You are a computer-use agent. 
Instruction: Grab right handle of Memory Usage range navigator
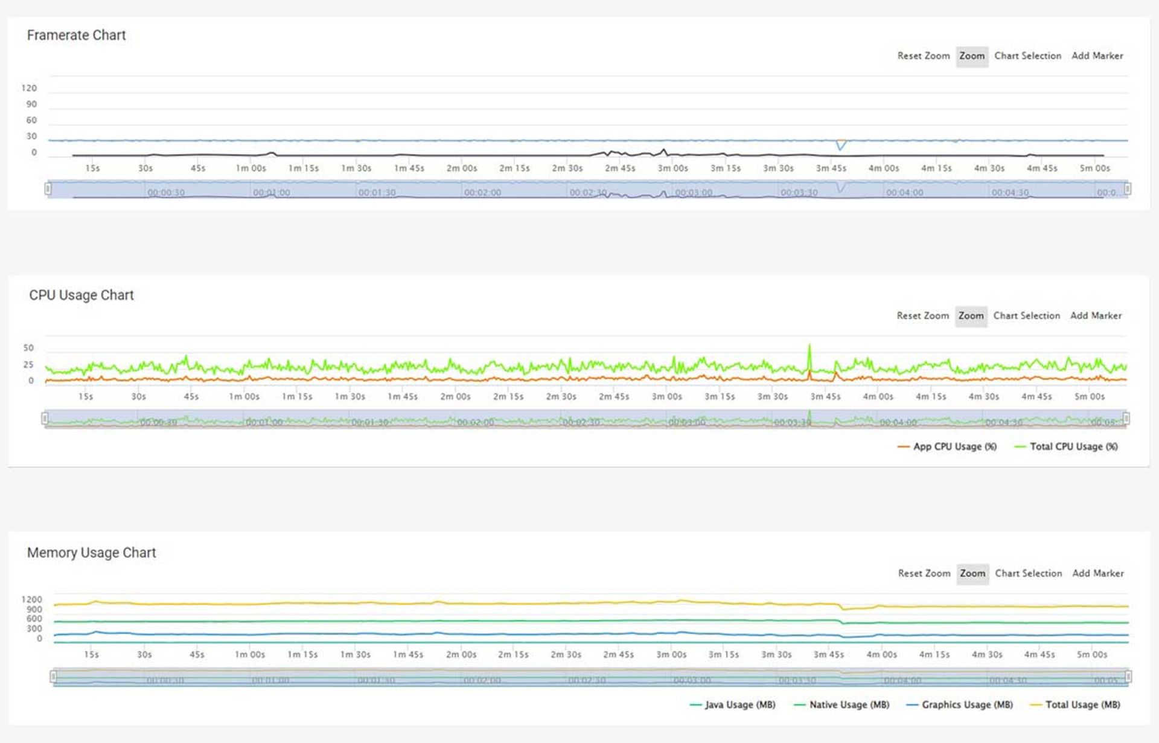(x=1128, y=677)
